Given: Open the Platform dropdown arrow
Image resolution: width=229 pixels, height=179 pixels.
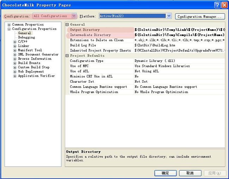Looking at the screenshot, I should (169, 16).
